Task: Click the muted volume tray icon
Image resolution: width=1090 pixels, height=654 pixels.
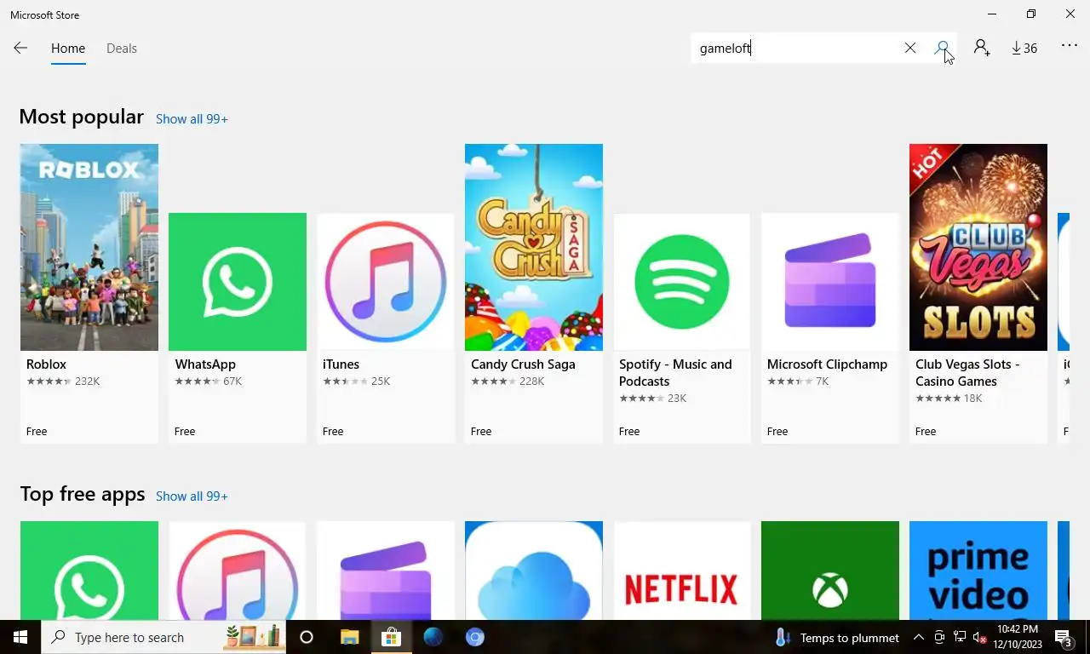Action: point(980,637)
